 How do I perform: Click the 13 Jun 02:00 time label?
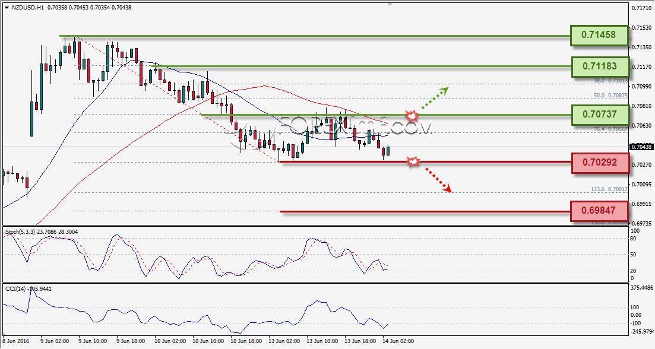(x=284, y=341)
